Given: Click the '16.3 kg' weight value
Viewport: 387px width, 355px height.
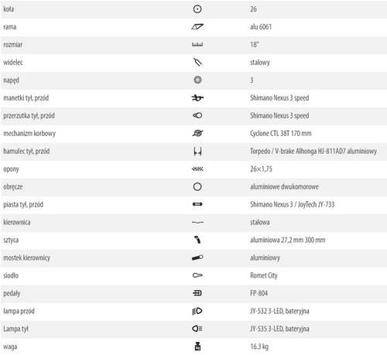Looking at the screenshot, I should [259, 346].
